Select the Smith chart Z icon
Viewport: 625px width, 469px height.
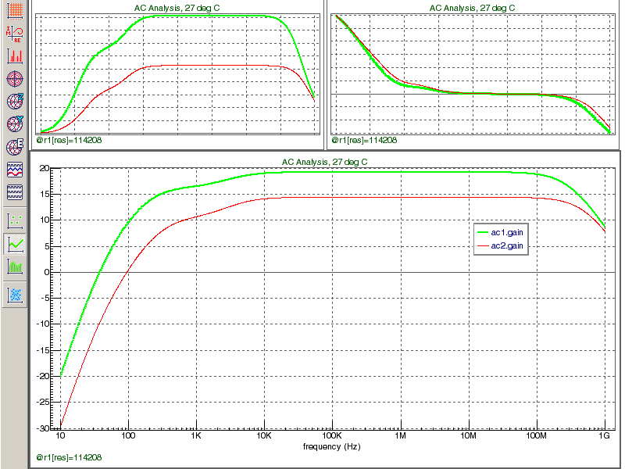[15, 102]
